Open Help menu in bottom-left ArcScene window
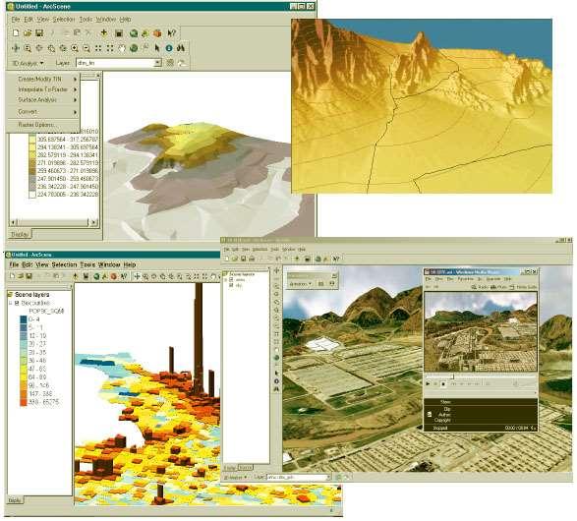Screen dimensions: 577x521 [x=130, y=264]
